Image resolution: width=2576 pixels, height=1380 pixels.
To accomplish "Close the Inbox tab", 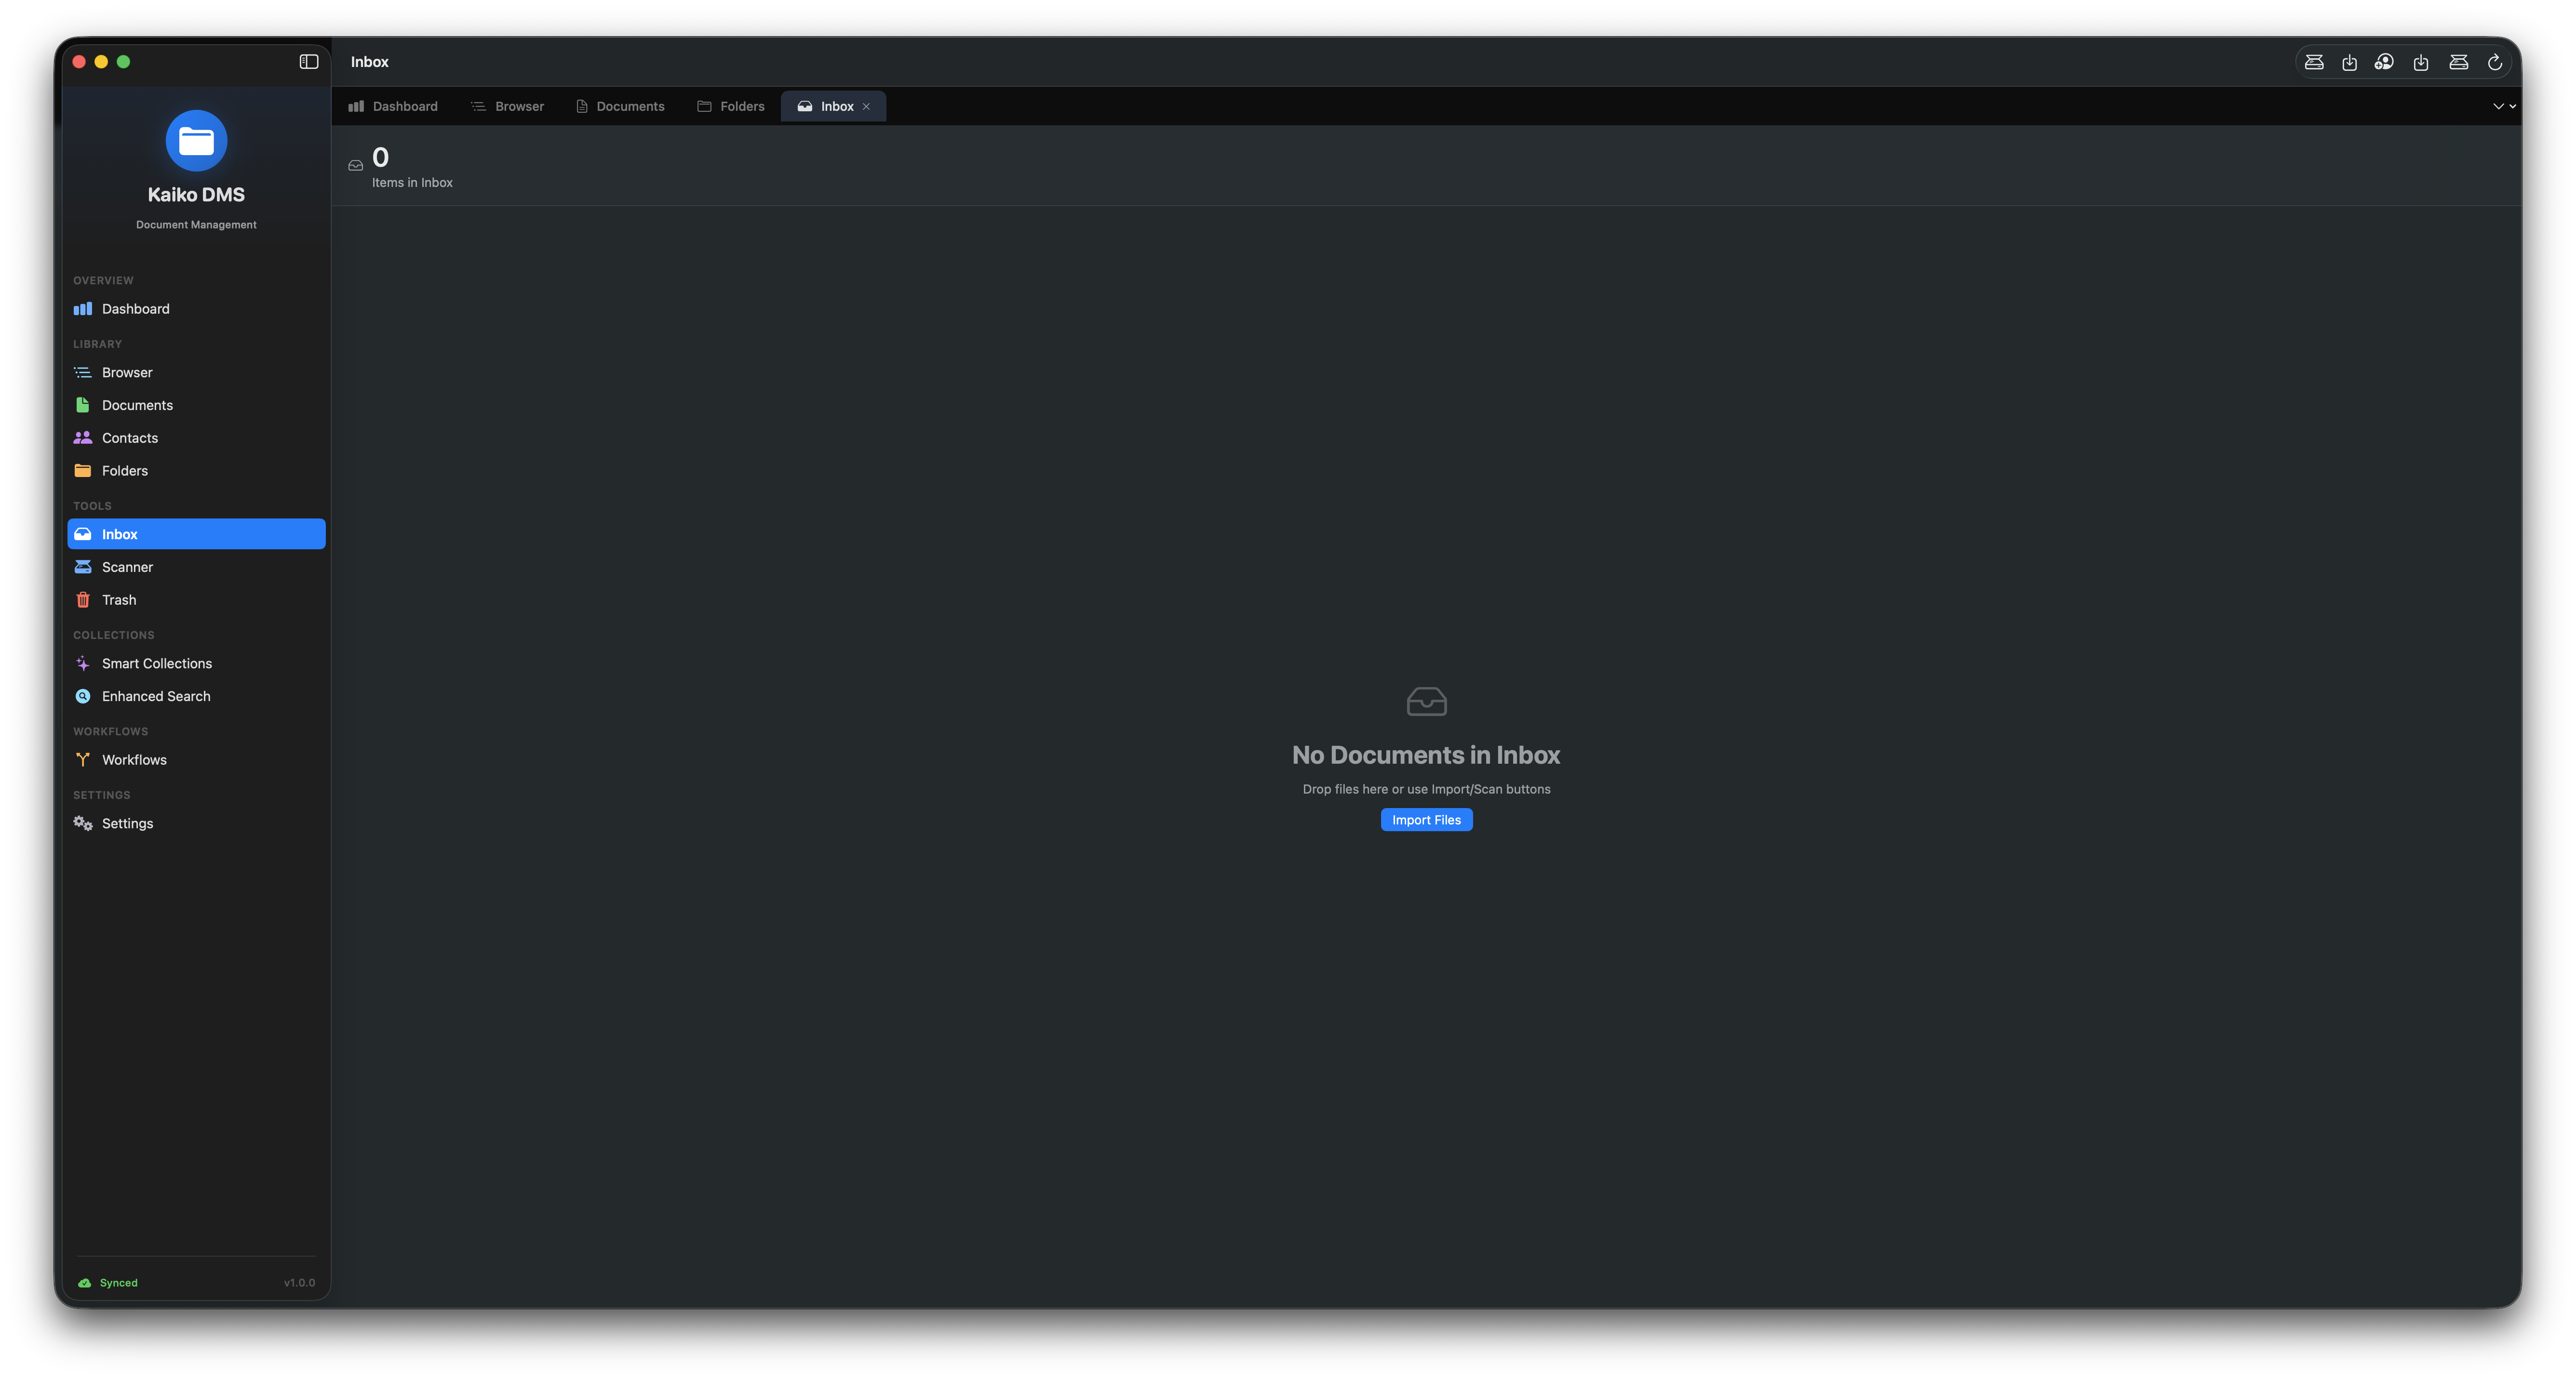I will [x=866, y=107].
